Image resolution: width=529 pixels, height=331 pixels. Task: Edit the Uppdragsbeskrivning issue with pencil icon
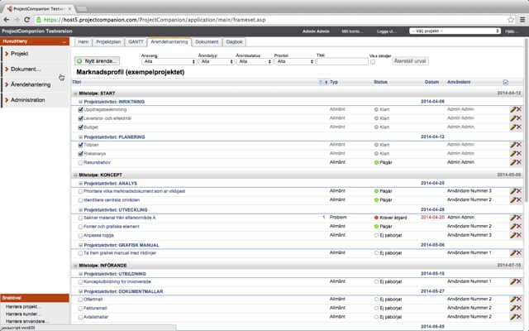tap(512, 109)
